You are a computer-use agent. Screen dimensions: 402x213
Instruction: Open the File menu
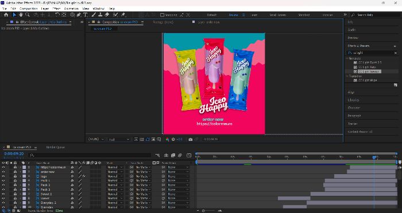[x=5, y=9]
